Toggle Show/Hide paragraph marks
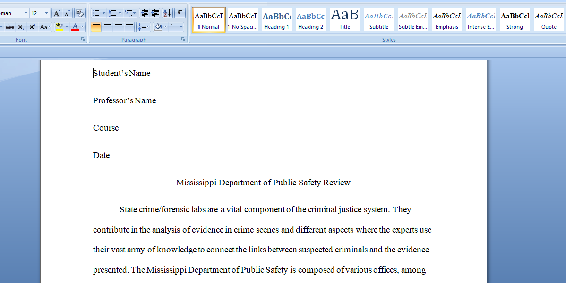 pyautogui.click(x=180, y=13)
